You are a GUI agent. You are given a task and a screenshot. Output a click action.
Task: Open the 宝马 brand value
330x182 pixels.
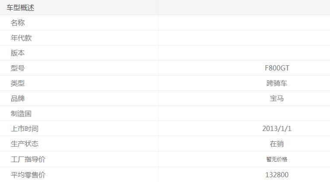click(x=277, y=99)
